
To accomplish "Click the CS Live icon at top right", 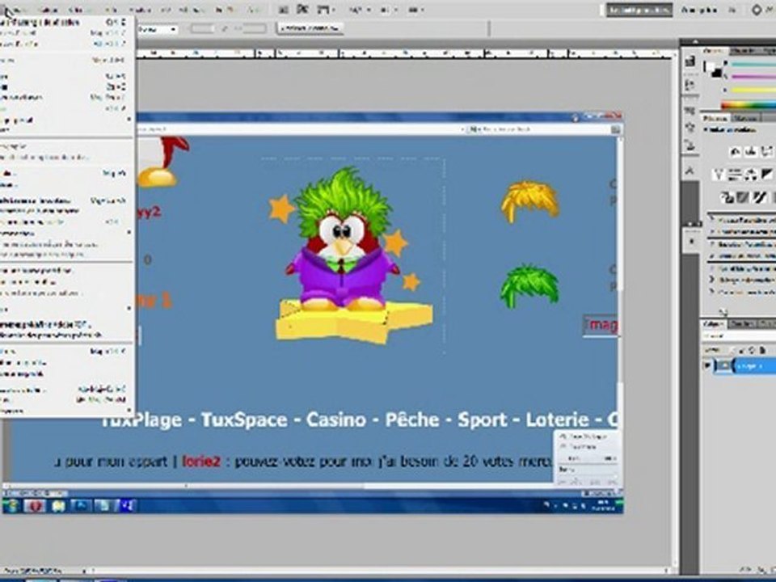I will coord(757,10).
